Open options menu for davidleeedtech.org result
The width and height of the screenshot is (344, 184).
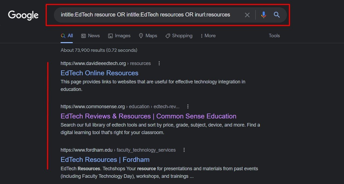click(159, 63)
